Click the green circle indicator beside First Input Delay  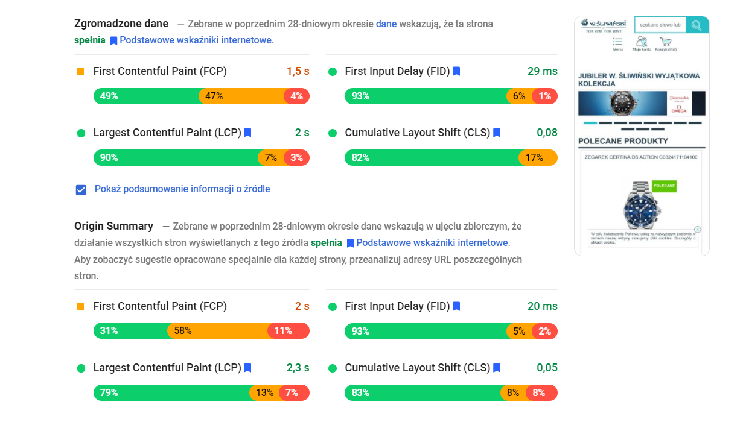tap(333, 71)
